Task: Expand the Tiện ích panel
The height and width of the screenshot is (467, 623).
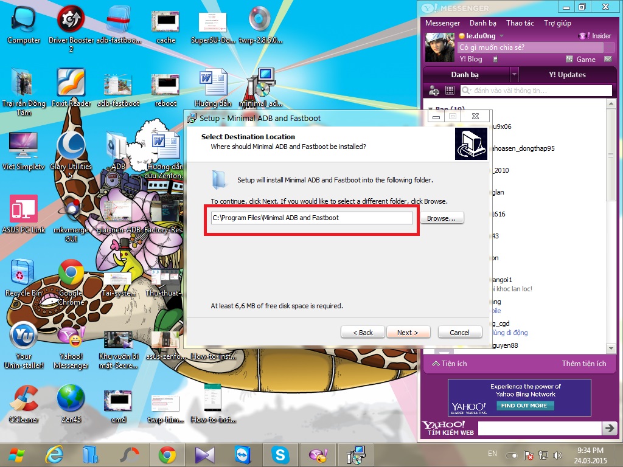Action: [x=450, y=364]
